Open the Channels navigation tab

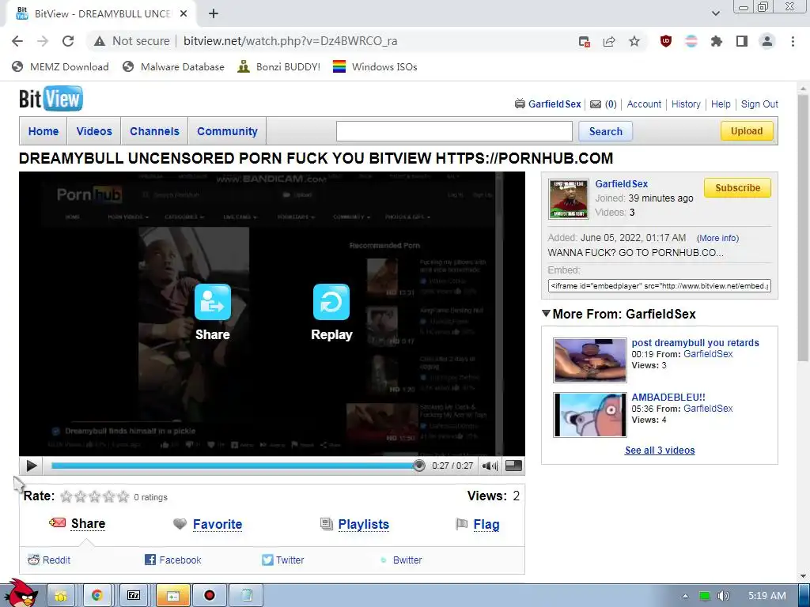pos(154,131)
